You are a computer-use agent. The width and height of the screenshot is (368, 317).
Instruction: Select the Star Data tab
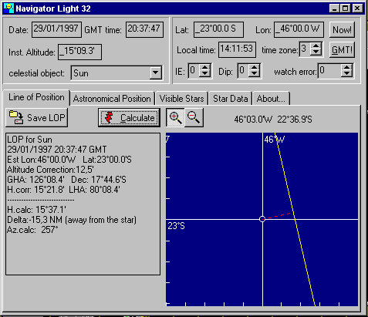(231, 99)
